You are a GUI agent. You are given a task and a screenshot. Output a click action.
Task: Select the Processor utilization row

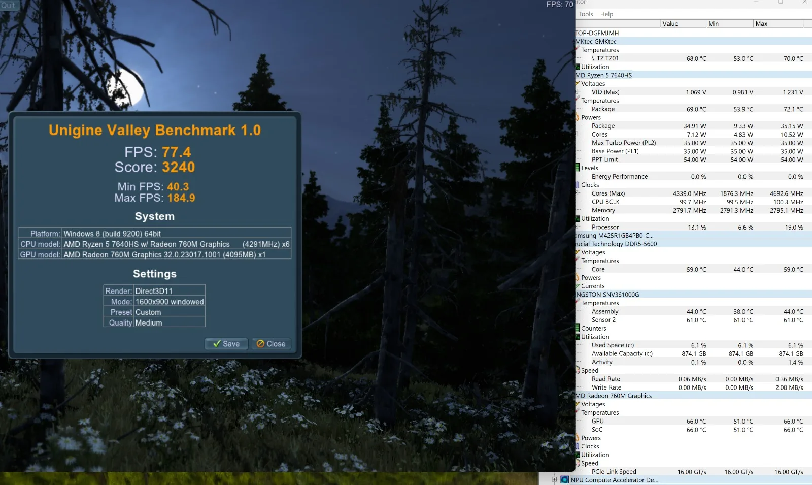coord(693,227)
